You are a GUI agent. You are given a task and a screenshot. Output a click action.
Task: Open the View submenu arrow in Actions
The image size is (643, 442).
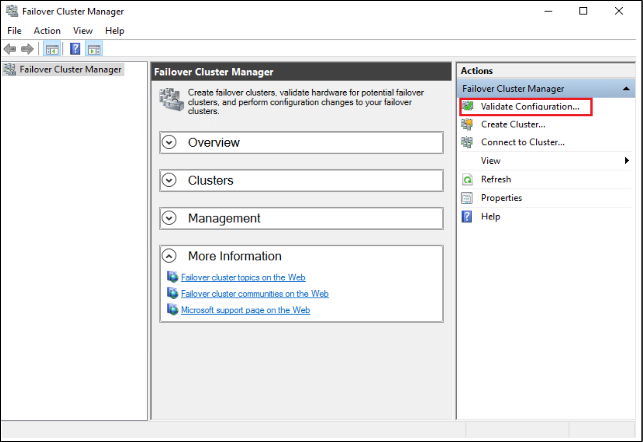click(627, 161)
